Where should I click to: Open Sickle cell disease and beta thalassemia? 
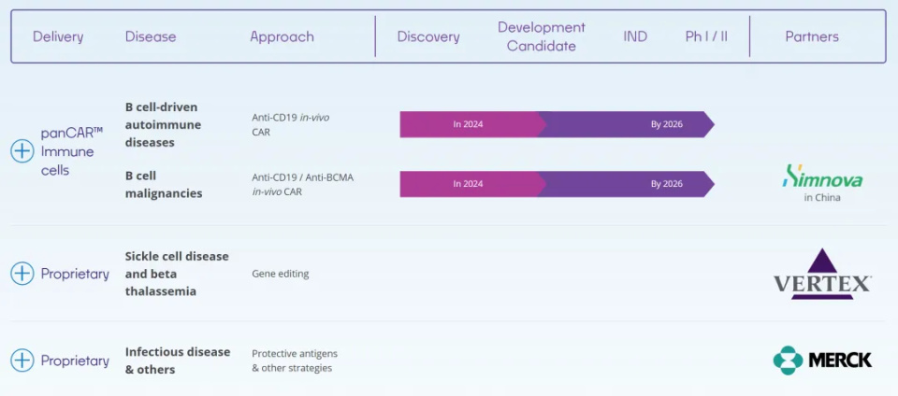point(177,274)
